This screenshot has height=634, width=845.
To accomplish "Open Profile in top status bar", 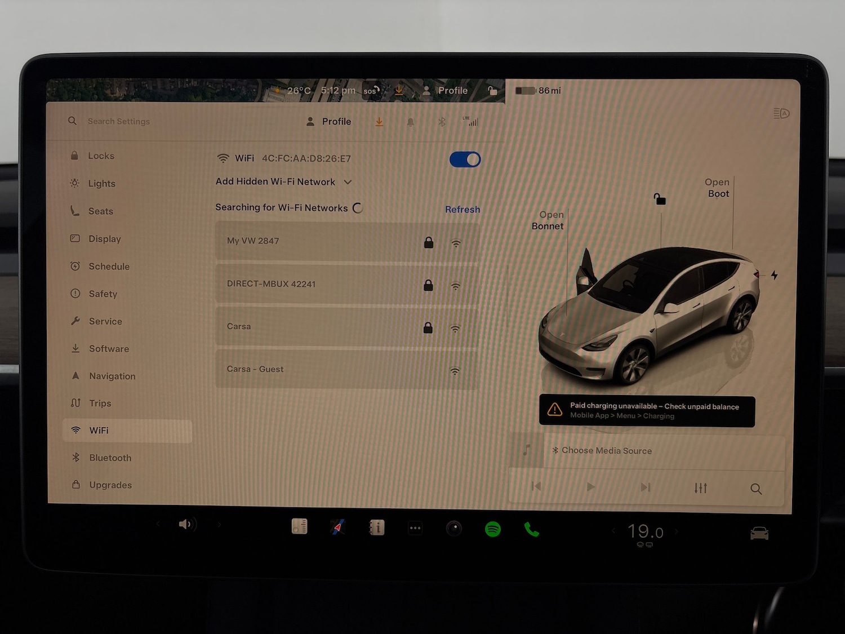I will [445, 90].
